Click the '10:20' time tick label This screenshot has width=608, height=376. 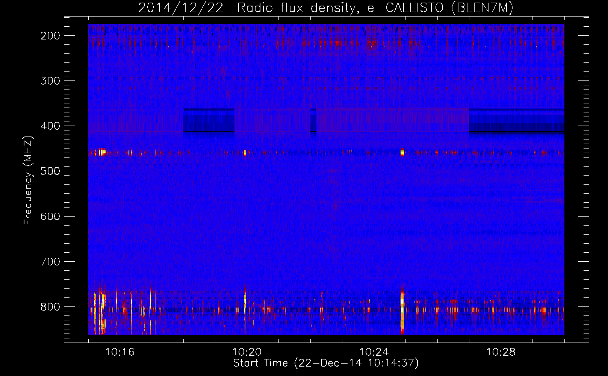[247, 352]
